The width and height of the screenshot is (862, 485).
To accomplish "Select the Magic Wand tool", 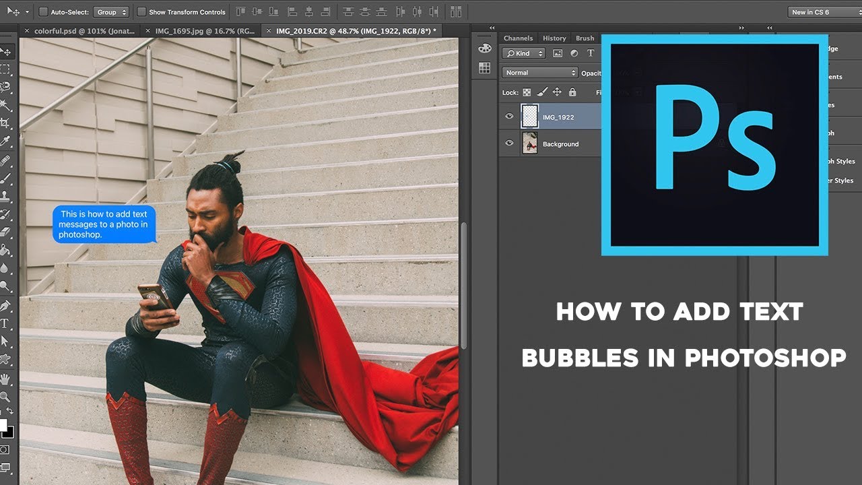I will (6, 105).
